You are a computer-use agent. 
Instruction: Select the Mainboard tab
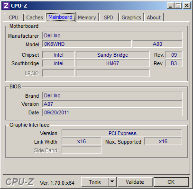[x=60, y=17]
